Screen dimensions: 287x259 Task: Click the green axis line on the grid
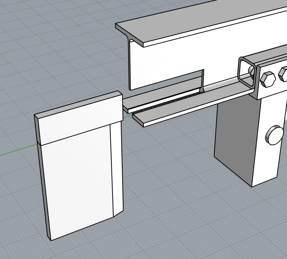[x=15, y=153]
